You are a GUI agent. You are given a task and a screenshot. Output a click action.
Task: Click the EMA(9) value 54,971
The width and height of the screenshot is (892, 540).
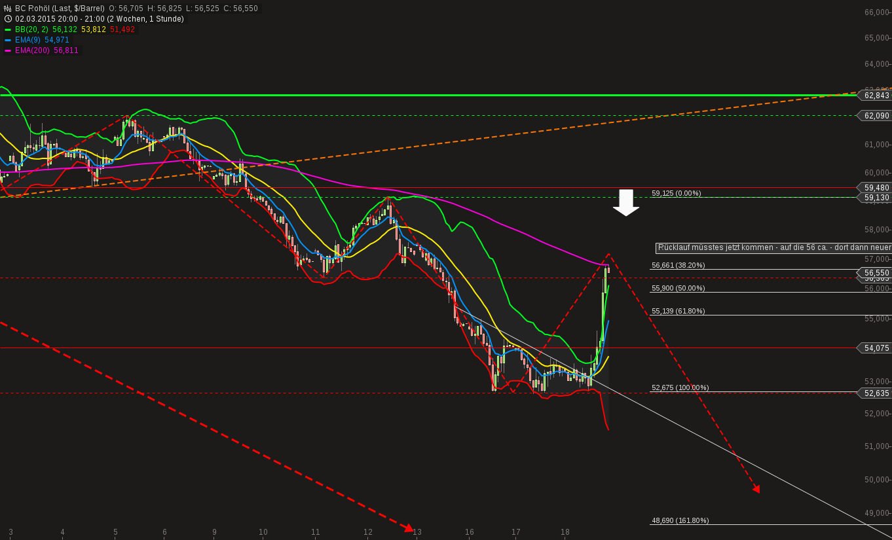coord(57,40)
